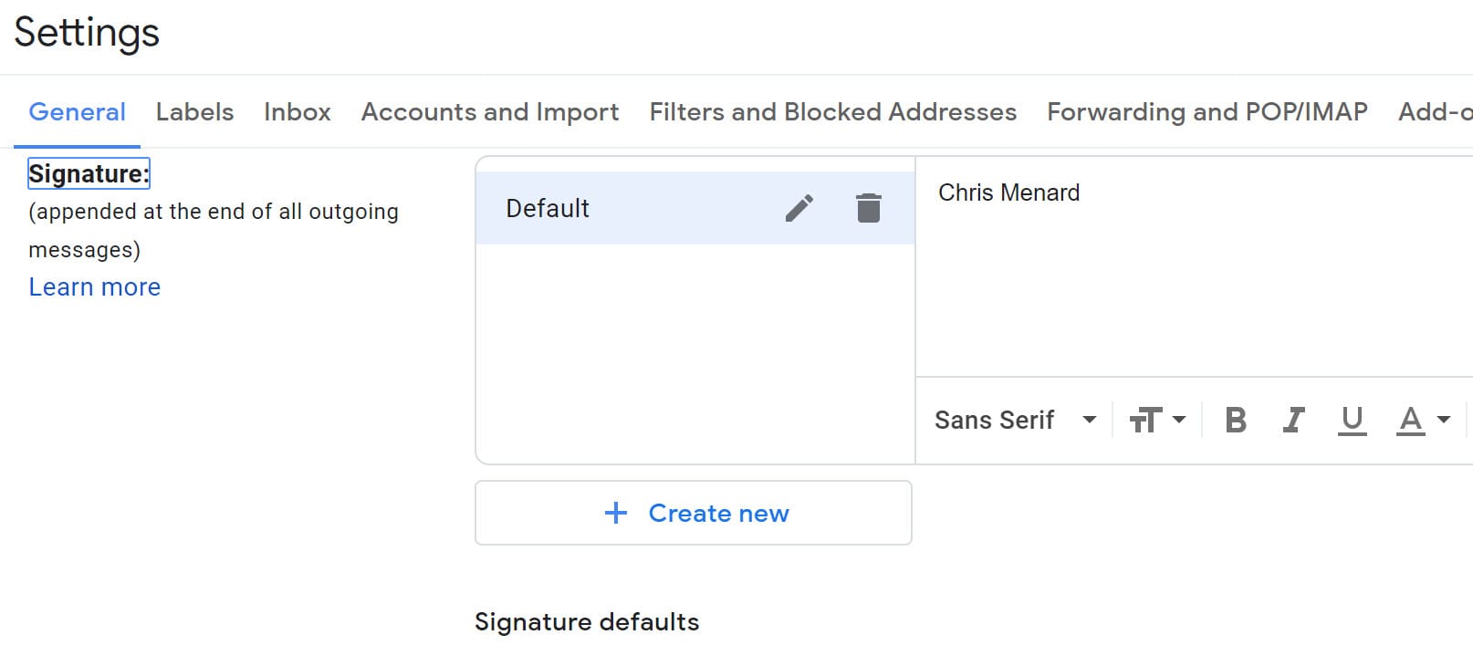
Task: Click the text color dropdown arrow
Action: 1444,420
